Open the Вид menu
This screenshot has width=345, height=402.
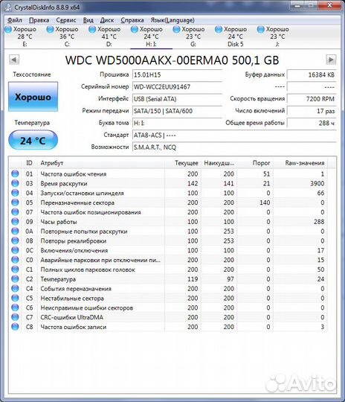(88, 20)
